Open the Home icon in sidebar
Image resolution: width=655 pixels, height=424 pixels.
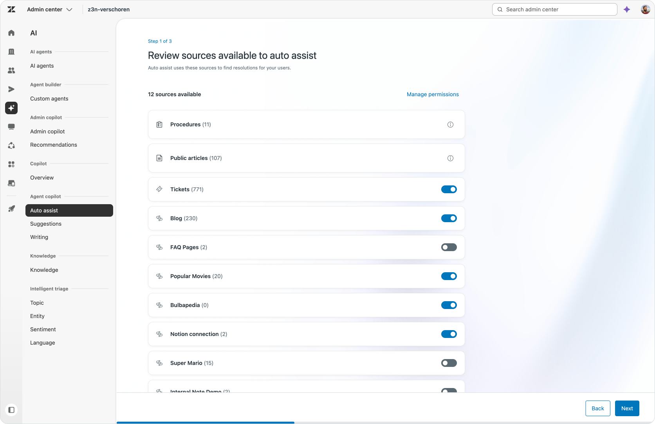[x=11, y=33]
